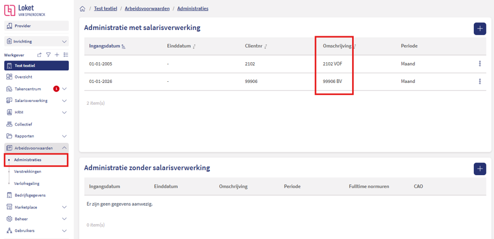The width and height of the screenshot is (494, 239).
Task: Click the Werkgever filter funnel icon
Action: [48, 55]
